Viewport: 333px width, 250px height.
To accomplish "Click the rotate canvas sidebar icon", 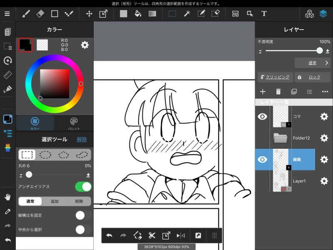I will coord(7,60).
